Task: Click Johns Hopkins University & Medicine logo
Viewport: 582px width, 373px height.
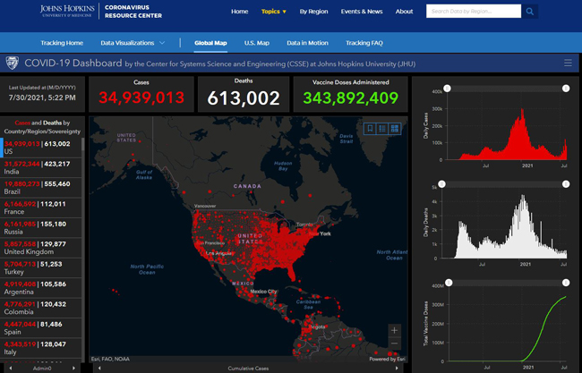Action: click(x=67, y=11)
